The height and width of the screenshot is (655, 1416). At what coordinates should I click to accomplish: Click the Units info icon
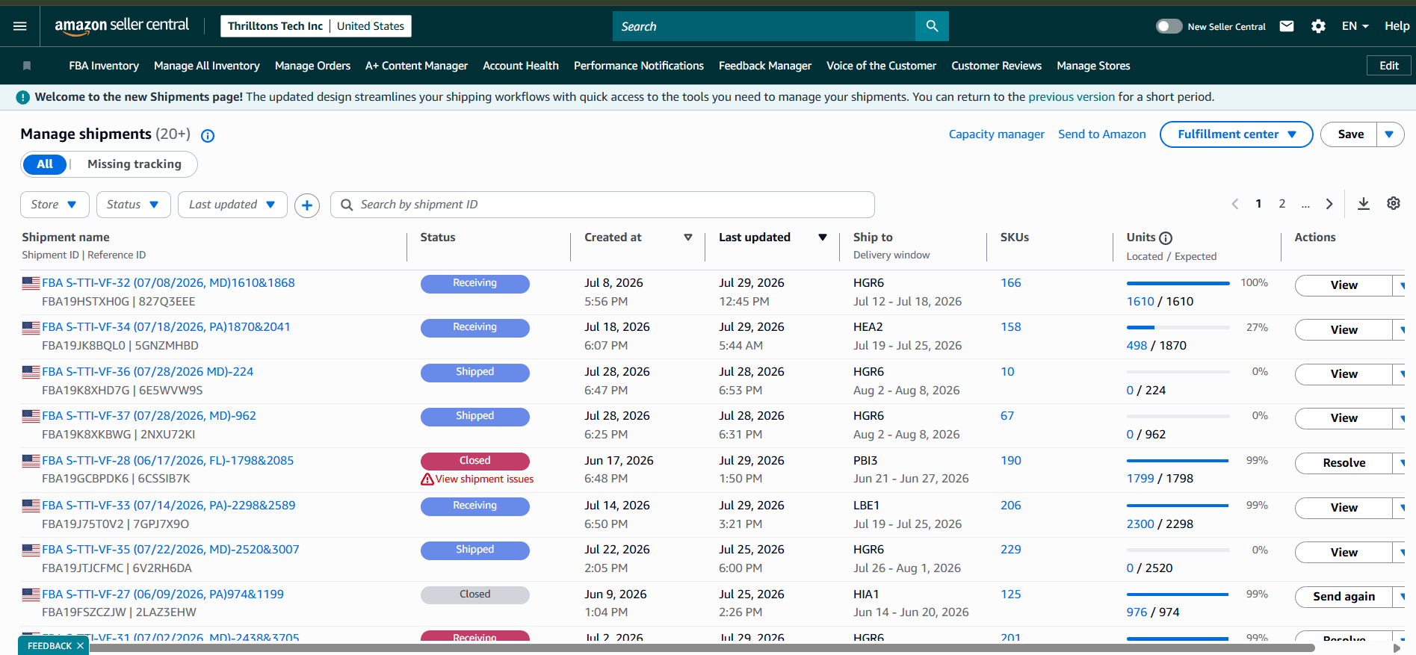coord(1166,238)
